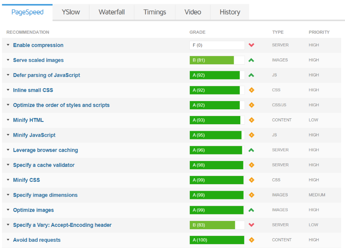Open the Waterfall tab

(111, 12)
